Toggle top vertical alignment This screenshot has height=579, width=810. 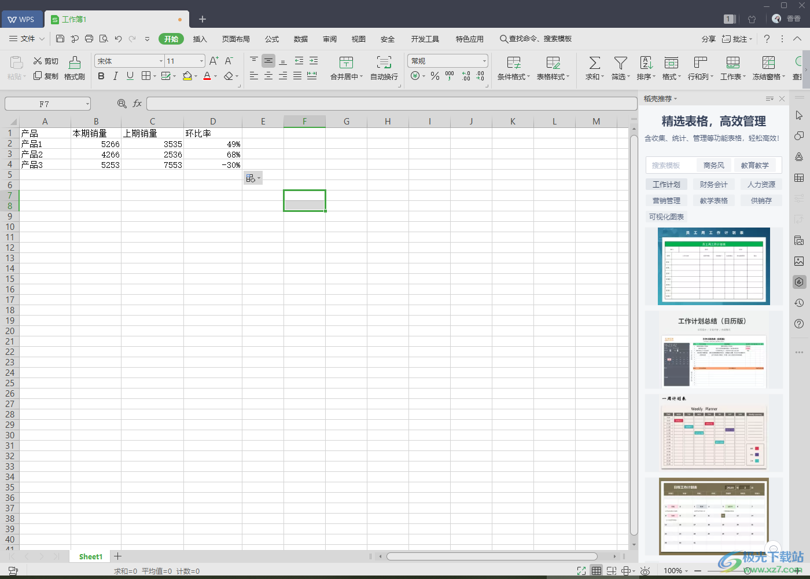click(254, 61)
